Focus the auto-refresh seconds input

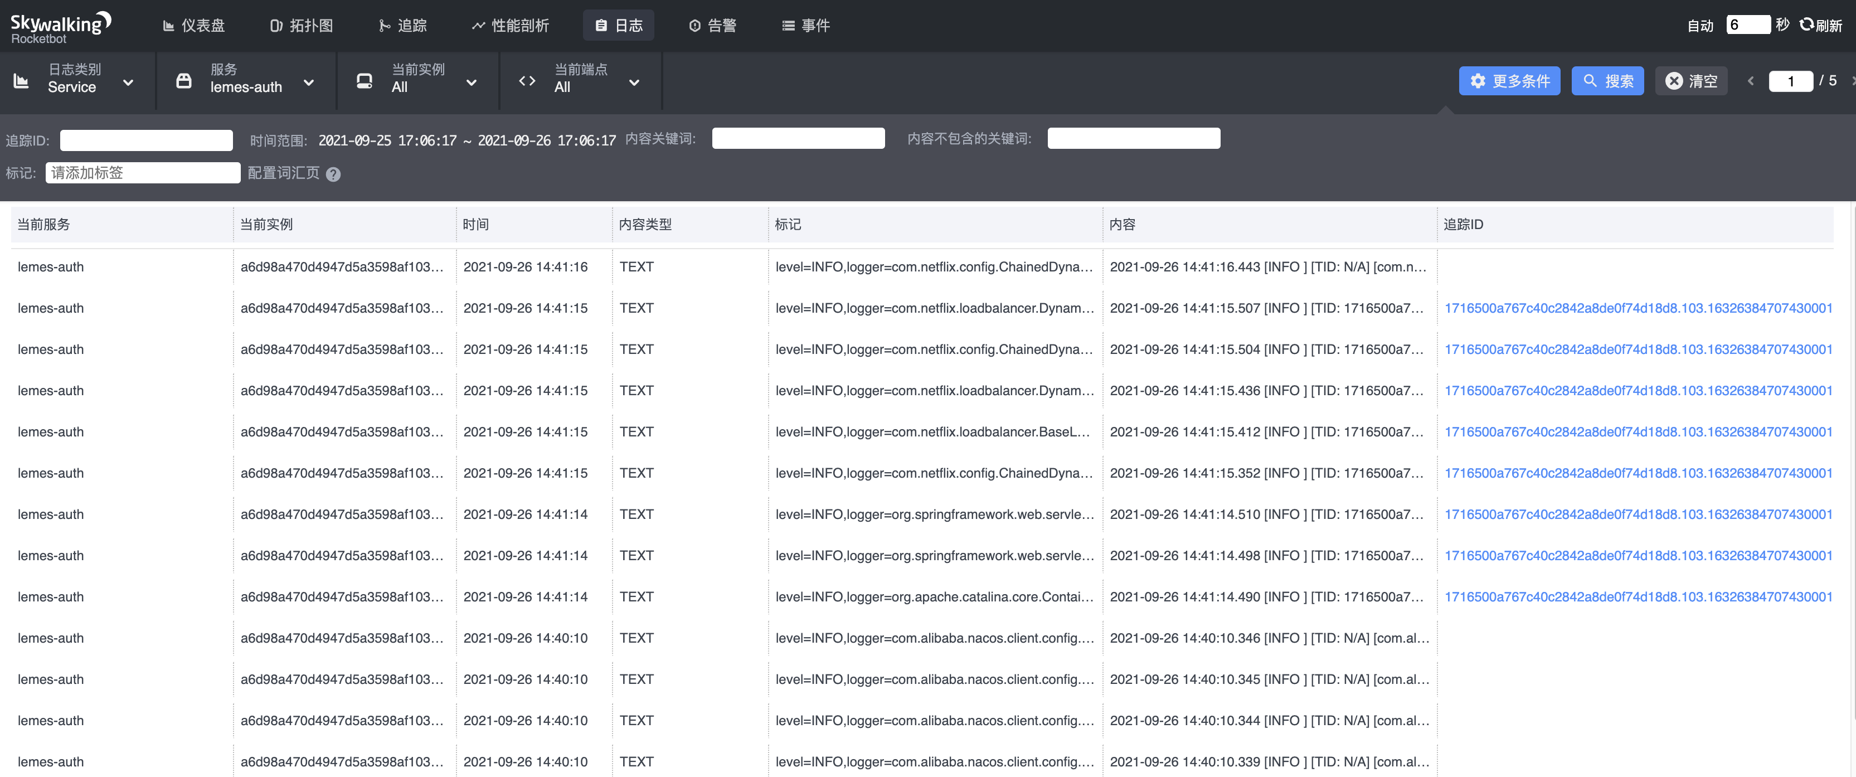tap(1748, 25)
